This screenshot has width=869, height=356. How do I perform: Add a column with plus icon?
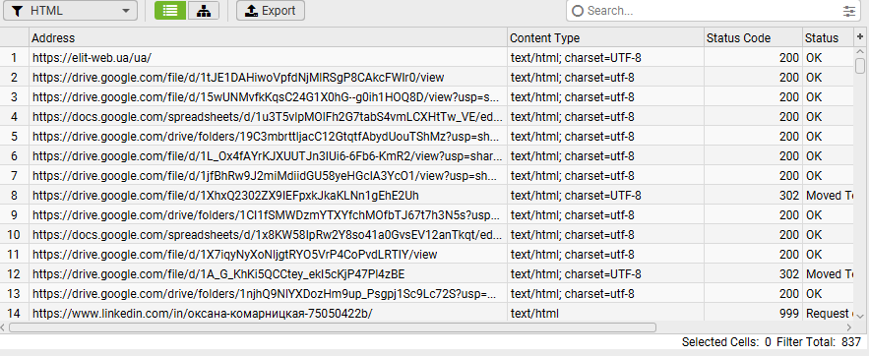[859, 36]
